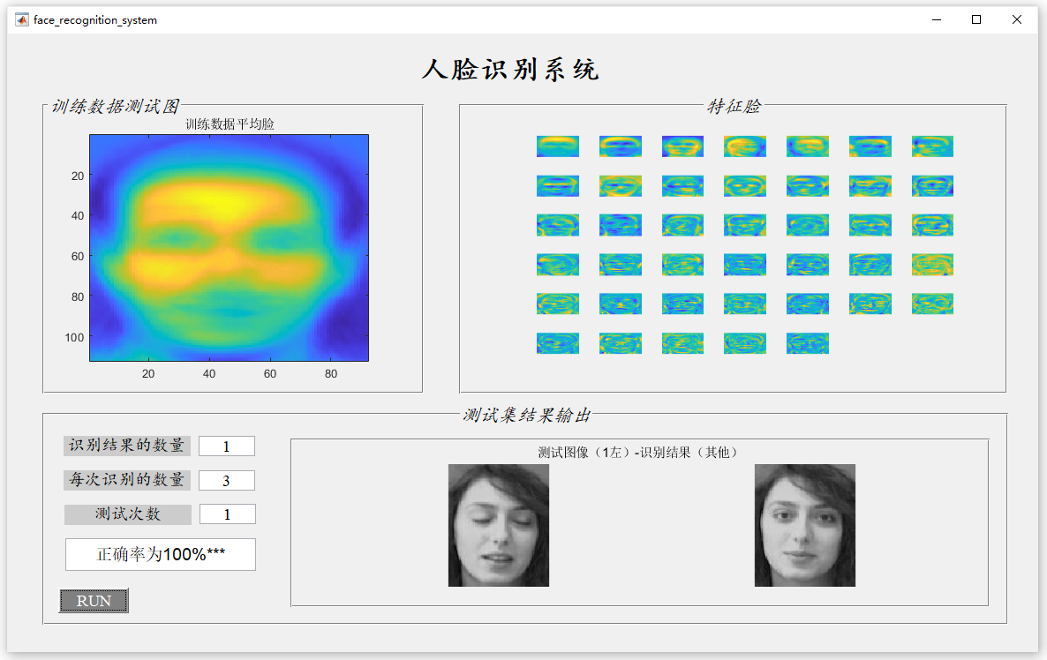
Task: Click the 测试图像（1左）-识别结果（其他） caption
Action: point(640,453)
